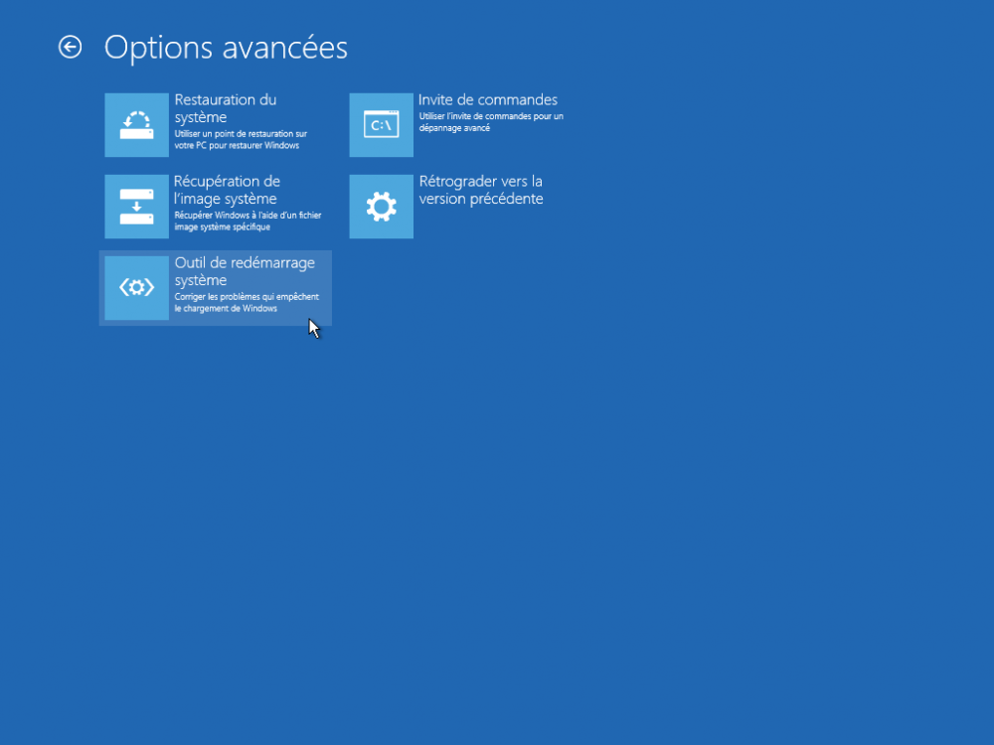
Task: Click the Restauration du système restore-clock icon
Action: click(136, 124)
